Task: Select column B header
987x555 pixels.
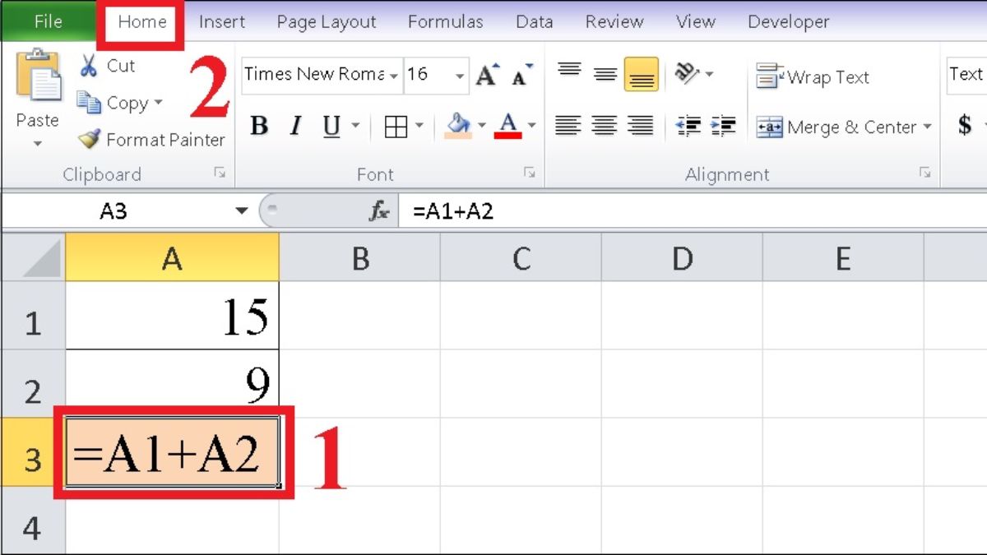Action: tap(359, 259)
